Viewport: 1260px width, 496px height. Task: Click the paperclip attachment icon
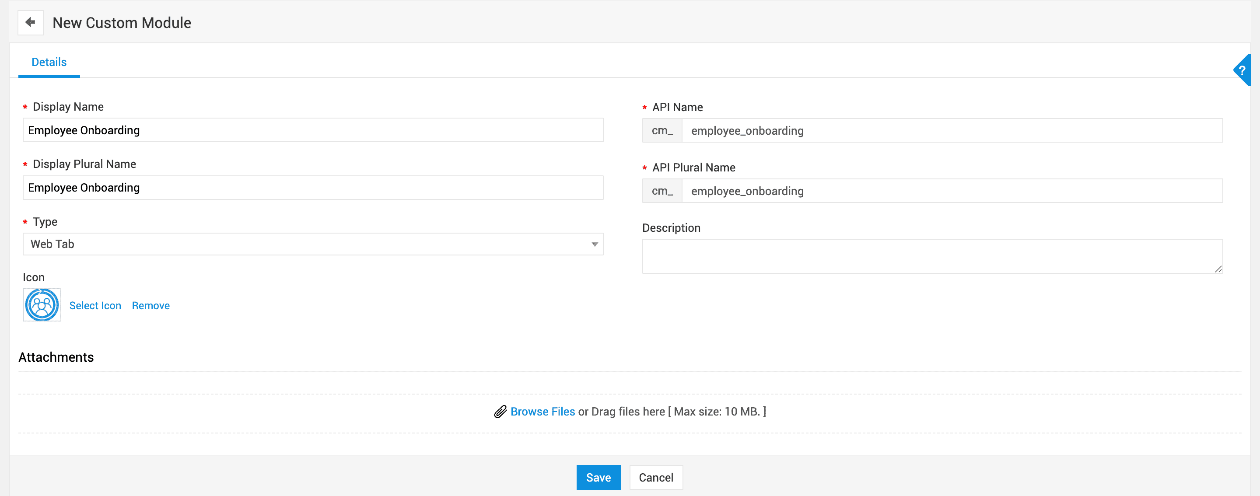click(500, 412)
